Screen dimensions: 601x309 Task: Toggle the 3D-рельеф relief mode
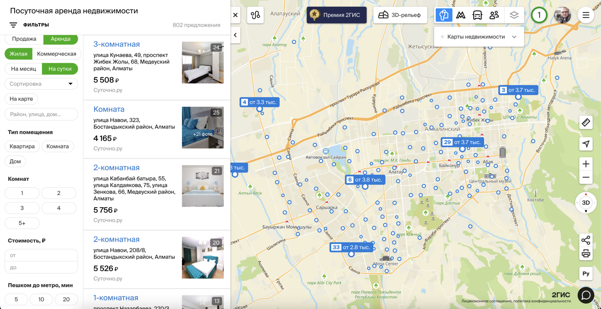coord(400,15)
